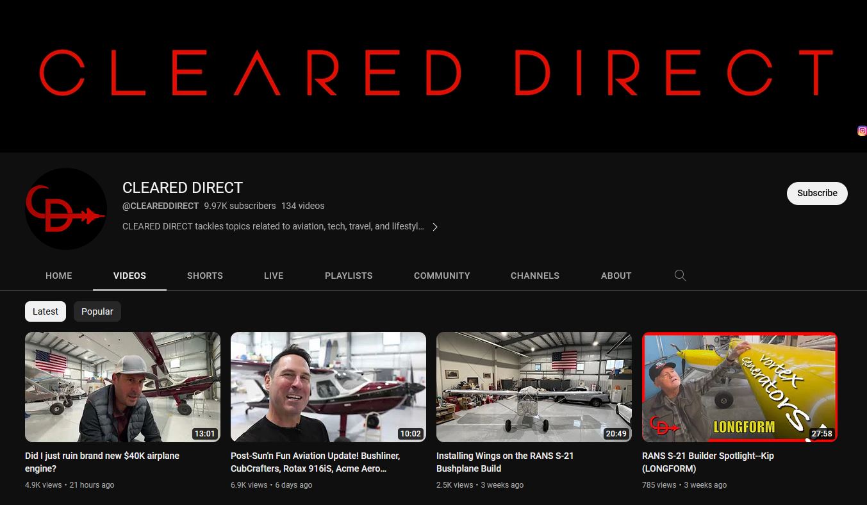
Task: Switch to the Live tab
Action: pos(274,276)
